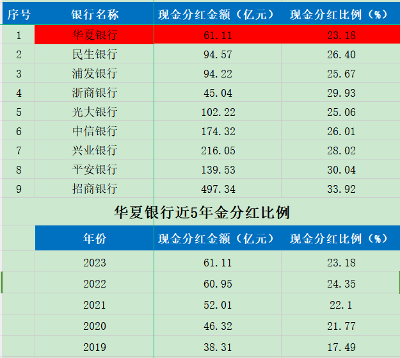400x358 pixels.
Task: Click 现金分红金额 header beside 银行名称
Action: (218, 14)
